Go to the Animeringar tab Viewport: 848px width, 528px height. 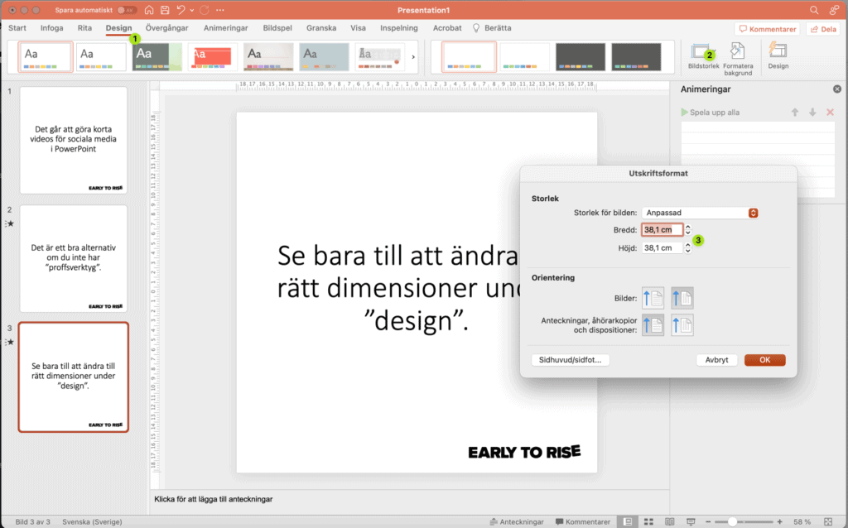click(x=225, y=28)
